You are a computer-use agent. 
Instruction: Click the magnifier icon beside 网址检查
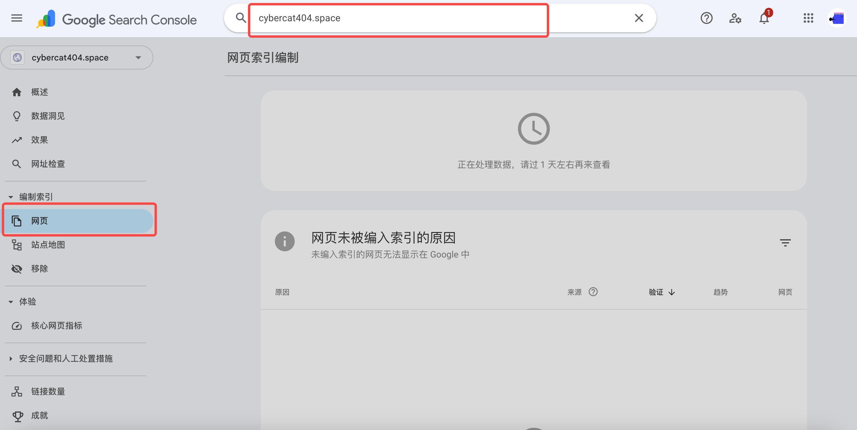click(x=17, y=163)
